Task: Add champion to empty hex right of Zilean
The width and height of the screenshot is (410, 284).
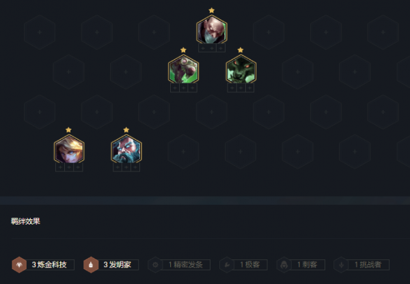Action: coord(183,152)
